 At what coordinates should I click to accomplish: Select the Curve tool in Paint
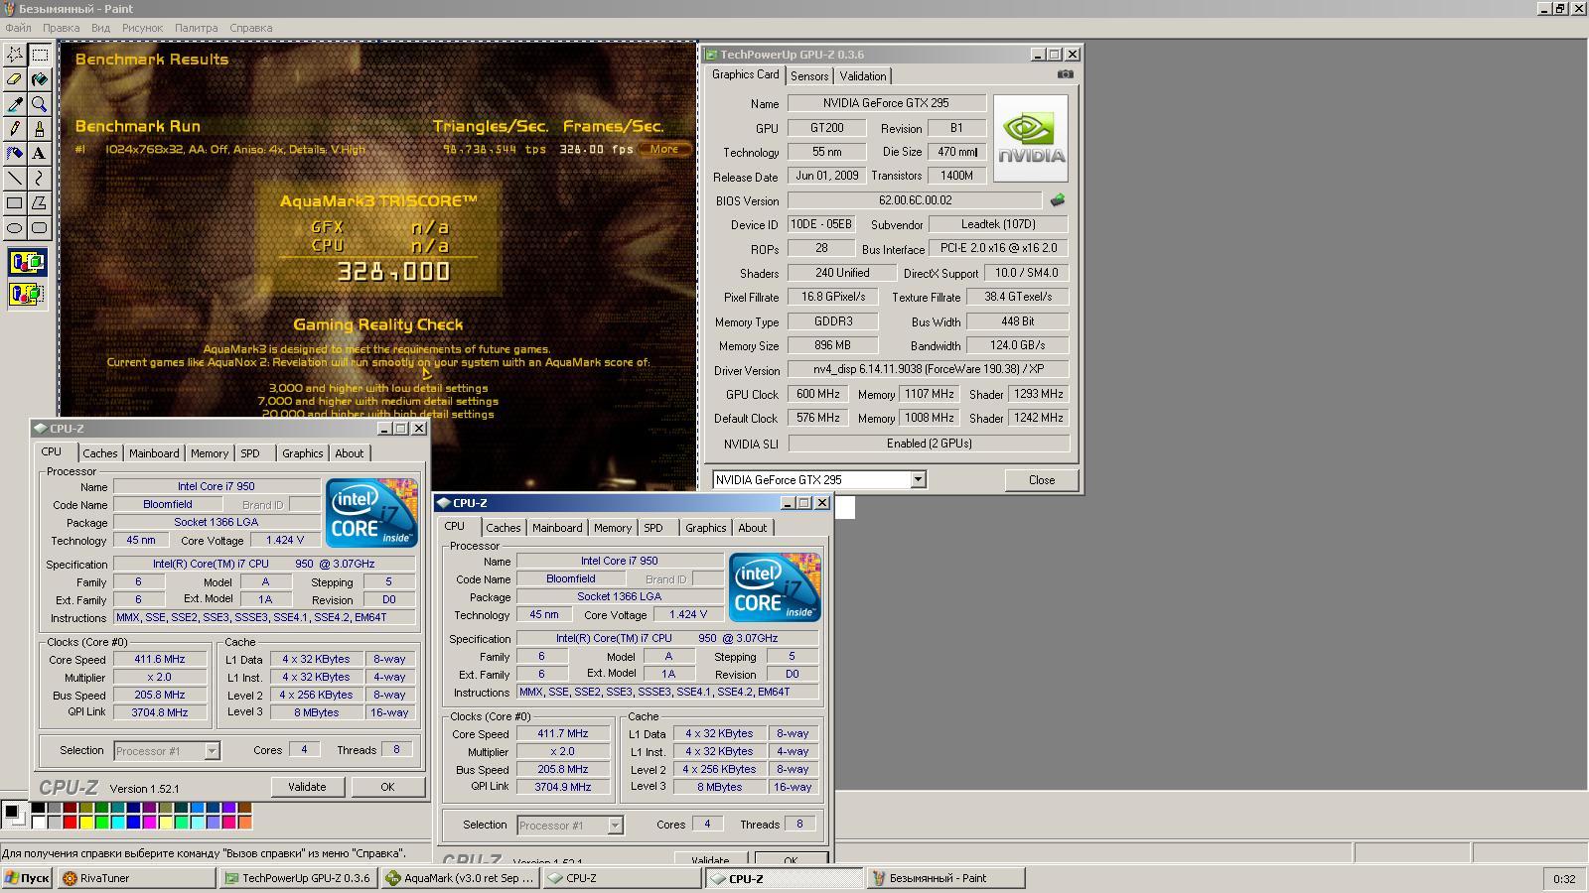pos(40,179)
